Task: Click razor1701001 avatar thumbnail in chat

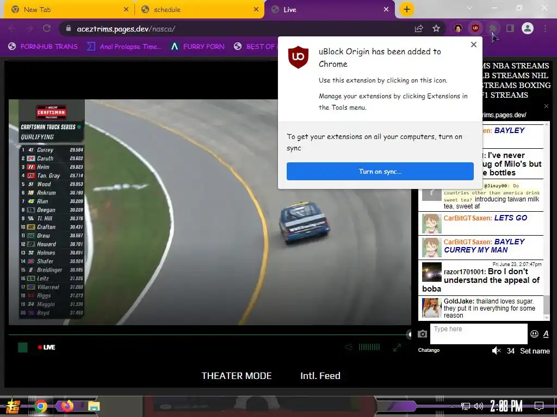Action: click(x=431, y=272)
